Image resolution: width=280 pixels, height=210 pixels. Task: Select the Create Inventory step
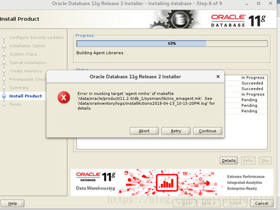(26, 71)
